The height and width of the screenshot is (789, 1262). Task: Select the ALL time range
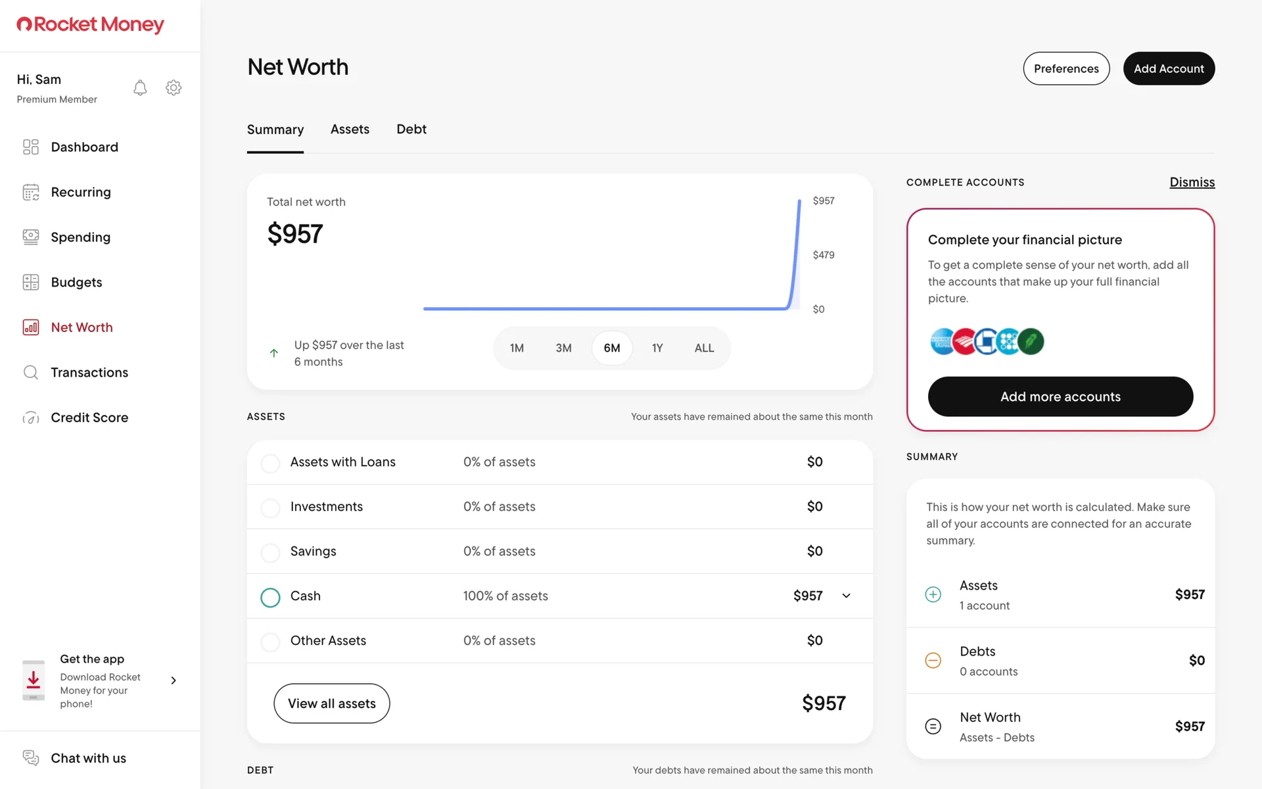coord(704,348)
